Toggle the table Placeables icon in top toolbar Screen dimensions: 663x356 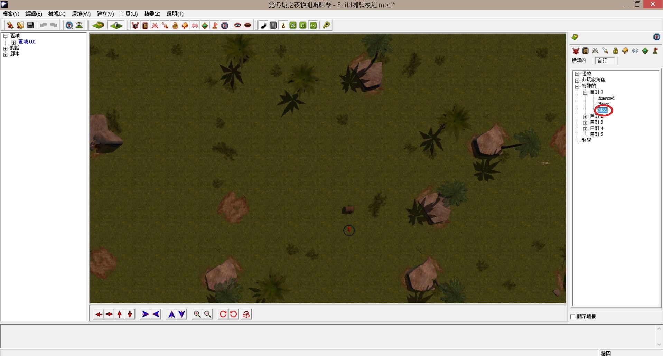pos(185,25)
